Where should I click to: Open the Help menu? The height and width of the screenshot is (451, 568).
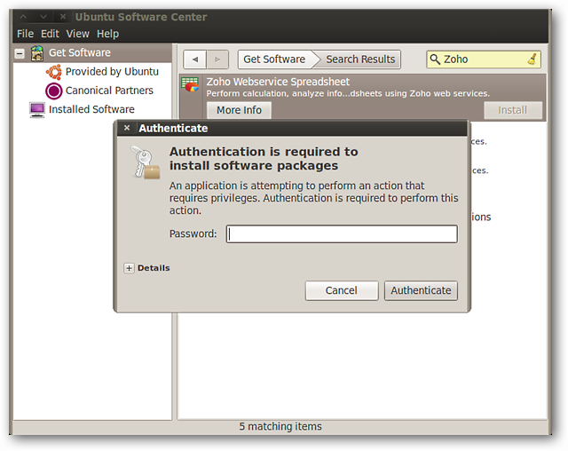coord(107,34)
